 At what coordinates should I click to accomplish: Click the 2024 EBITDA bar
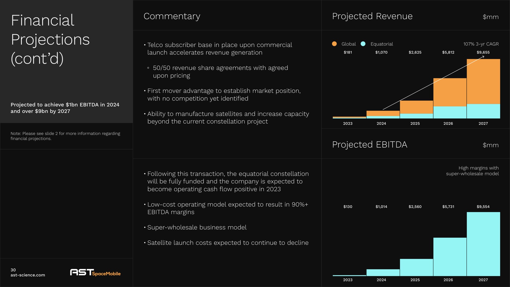pos(383,273)
